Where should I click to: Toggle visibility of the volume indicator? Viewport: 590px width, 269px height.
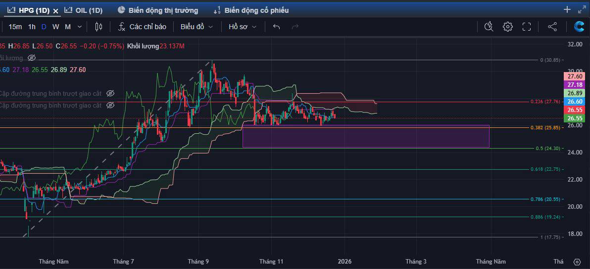pos(32,58)
